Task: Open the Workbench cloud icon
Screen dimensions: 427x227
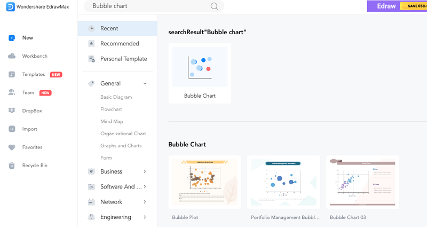Action: 12,56
